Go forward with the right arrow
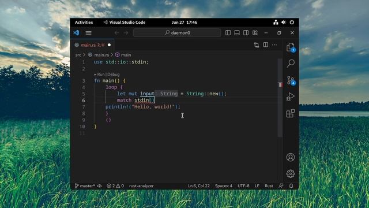The height and width of the screenshot is (208, 369). (x=126, y=33)
